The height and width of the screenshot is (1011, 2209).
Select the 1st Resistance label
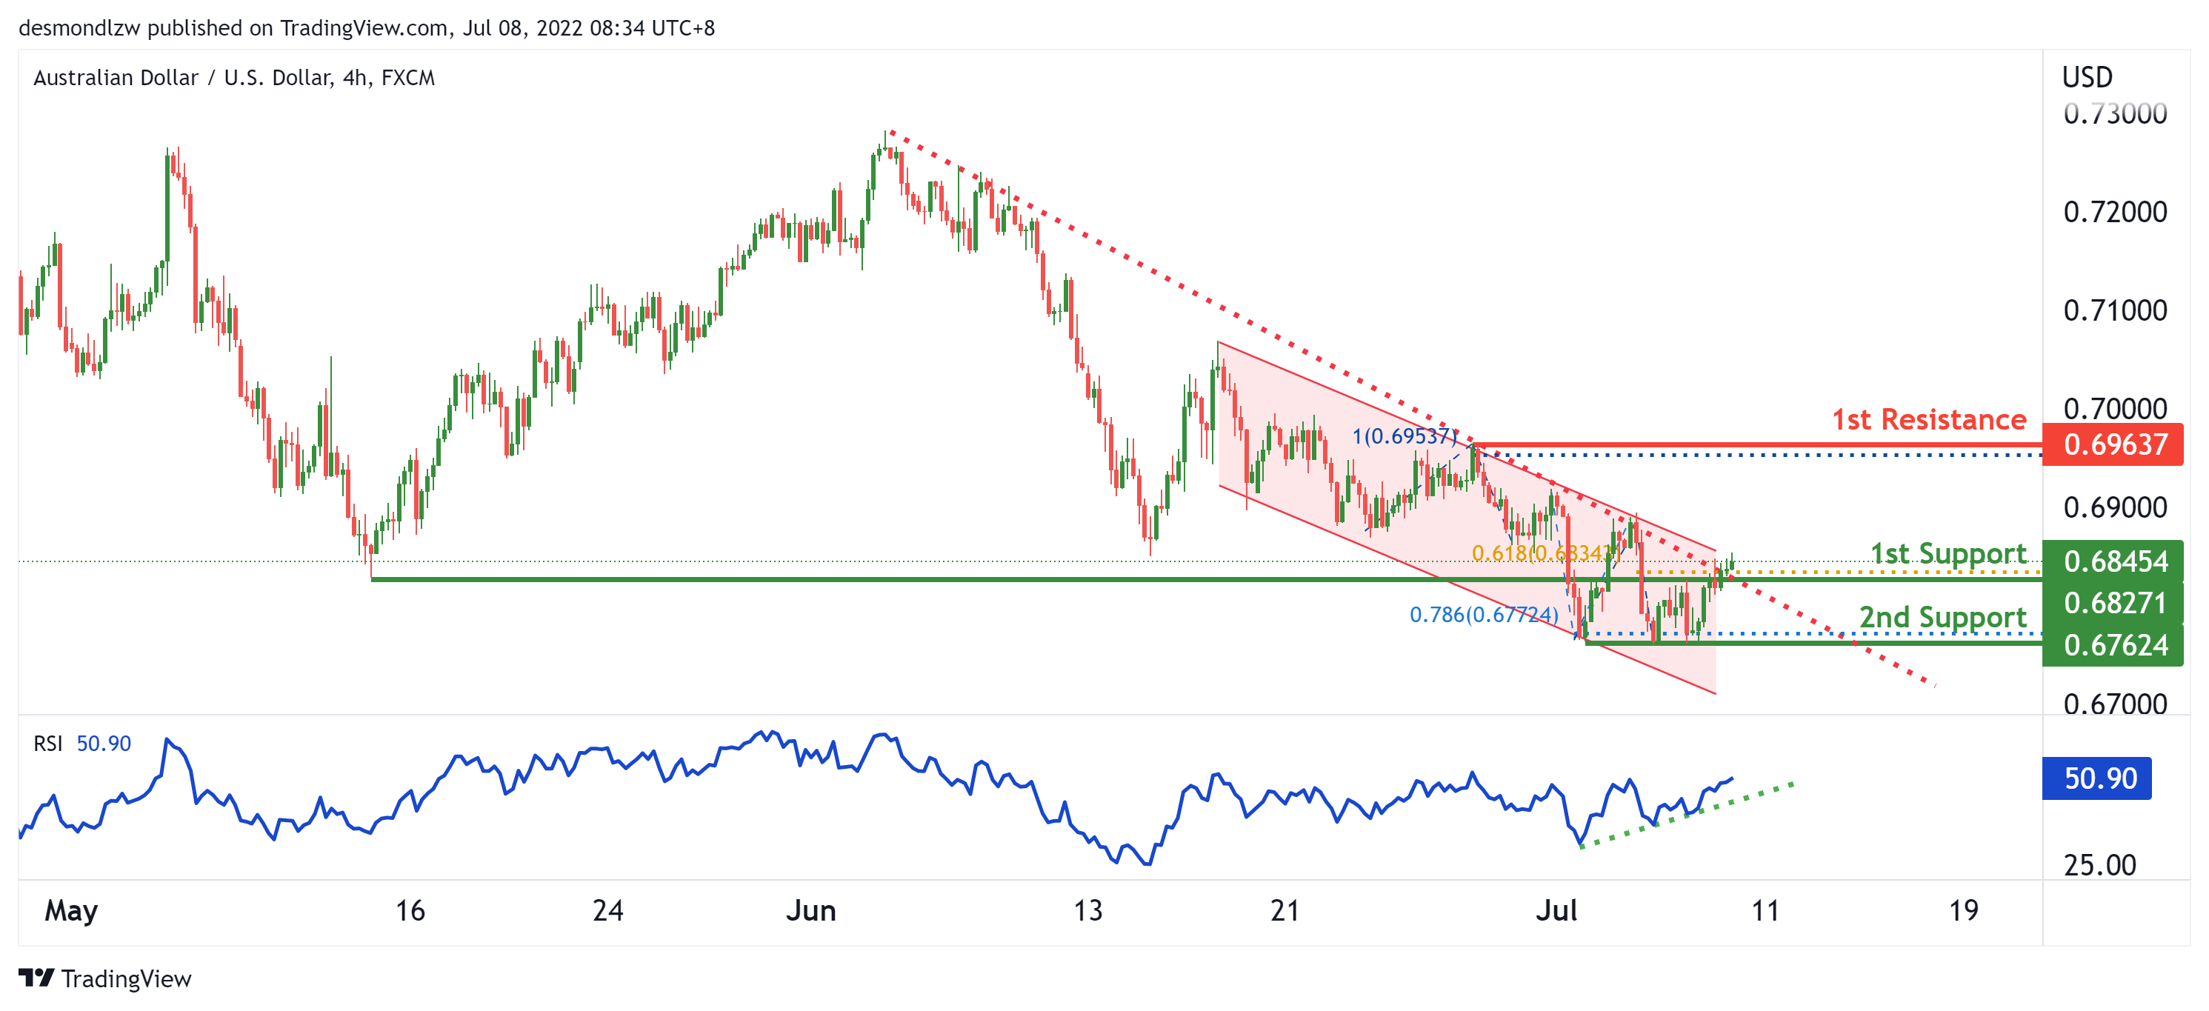1930,419
